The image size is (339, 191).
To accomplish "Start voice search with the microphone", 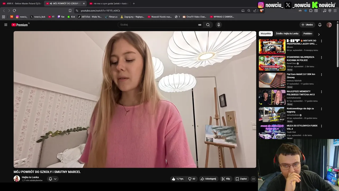I will click(x=218, y=25).
